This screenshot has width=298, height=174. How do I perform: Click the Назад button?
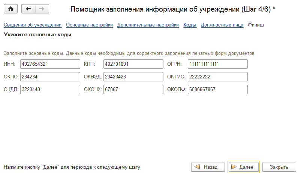click(x=208, y=167)
